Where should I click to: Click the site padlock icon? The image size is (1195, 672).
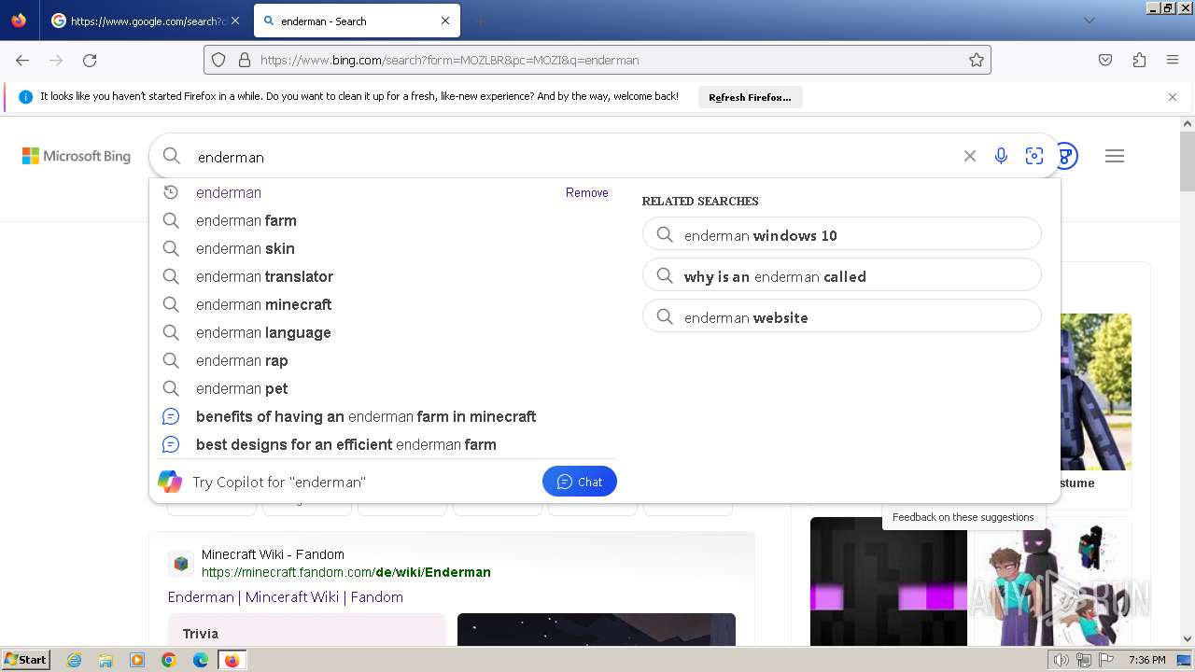(x=245, y=60)
